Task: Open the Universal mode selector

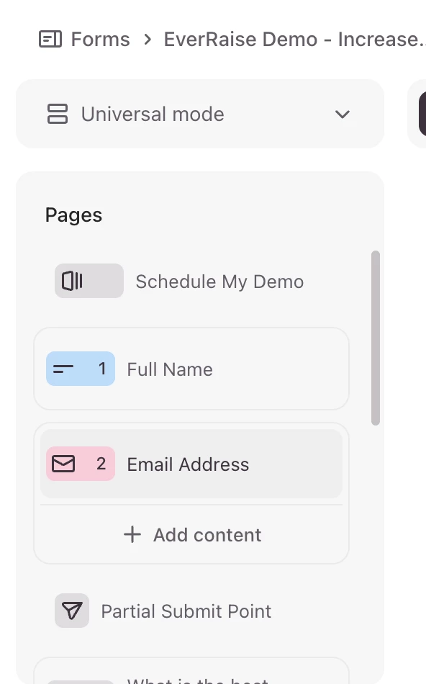Action: 200,114
